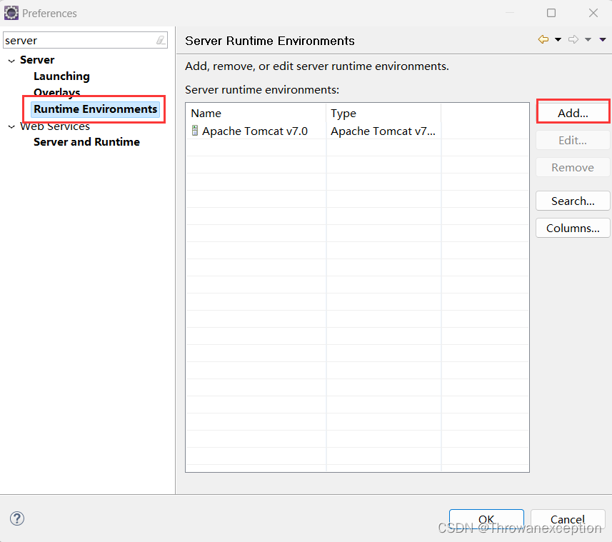This screenshot has height=542, width=612.
Task: Close the Preferences window
Action: click(x=593, y=13)
